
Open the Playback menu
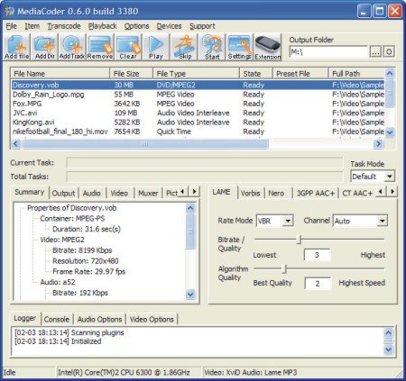click(x=102, y=26)
